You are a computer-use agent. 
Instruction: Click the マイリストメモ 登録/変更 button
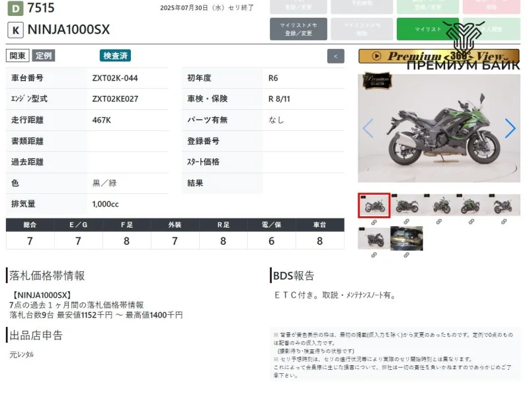[298, 29]
